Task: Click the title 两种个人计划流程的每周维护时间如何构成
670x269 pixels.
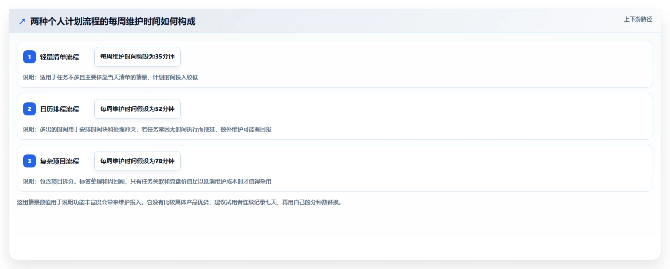Action: (x=113, y=21)
